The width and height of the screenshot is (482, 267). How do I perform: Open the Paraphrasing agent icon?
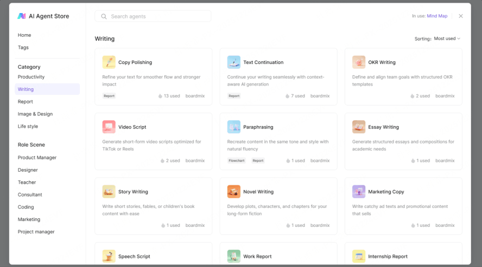pos(233,127)
